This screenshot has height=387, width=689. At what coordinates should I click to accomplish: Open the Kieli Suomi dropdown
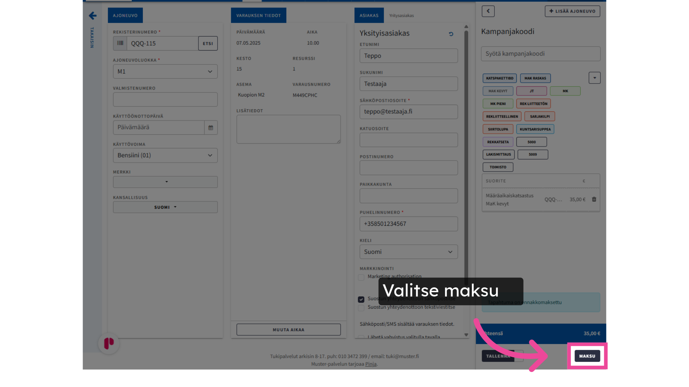(x=408, y=252)
